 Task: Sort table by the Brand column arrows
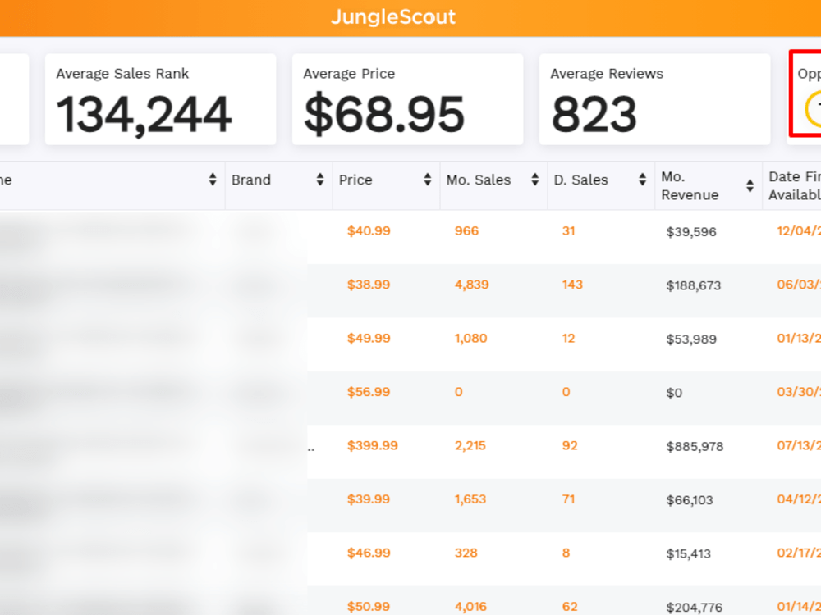[x=320, y=180]
